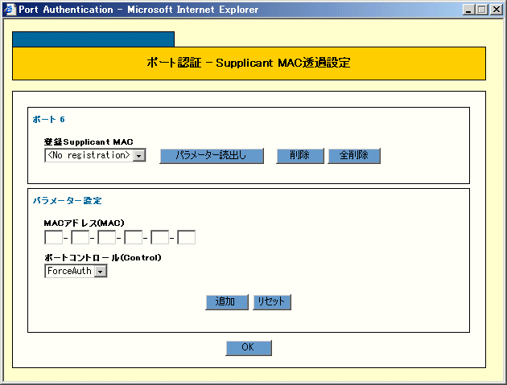This screenshot has height=385, width=507.
Task: Close the Port Authentication window
Action: pyautogui.click(x=497, y=10)
